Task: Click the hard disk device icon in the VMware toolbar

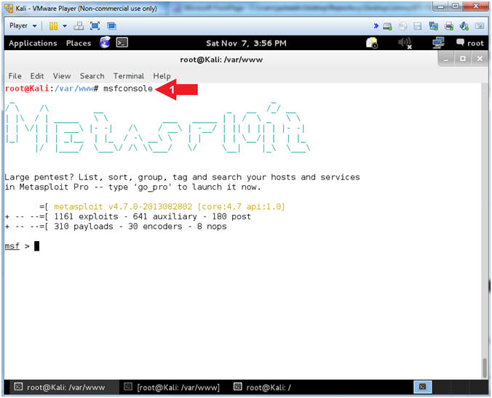Action: pyautogui.click(x=387, y=26)
